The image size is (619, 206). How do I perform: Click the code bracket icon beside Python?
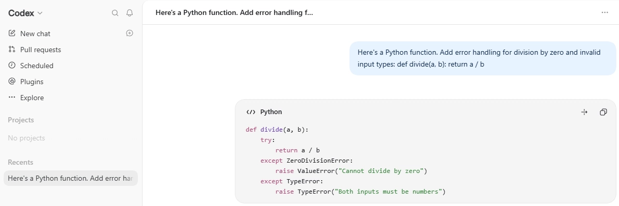(251, 112)
